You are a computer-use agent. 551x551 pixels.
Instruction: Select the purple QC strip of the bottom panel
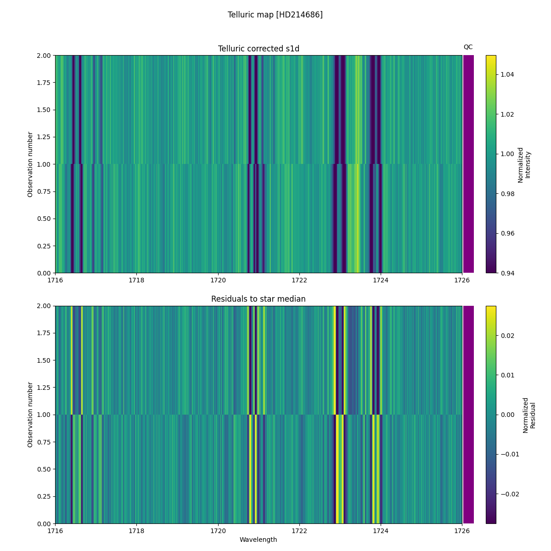(468, 413)
